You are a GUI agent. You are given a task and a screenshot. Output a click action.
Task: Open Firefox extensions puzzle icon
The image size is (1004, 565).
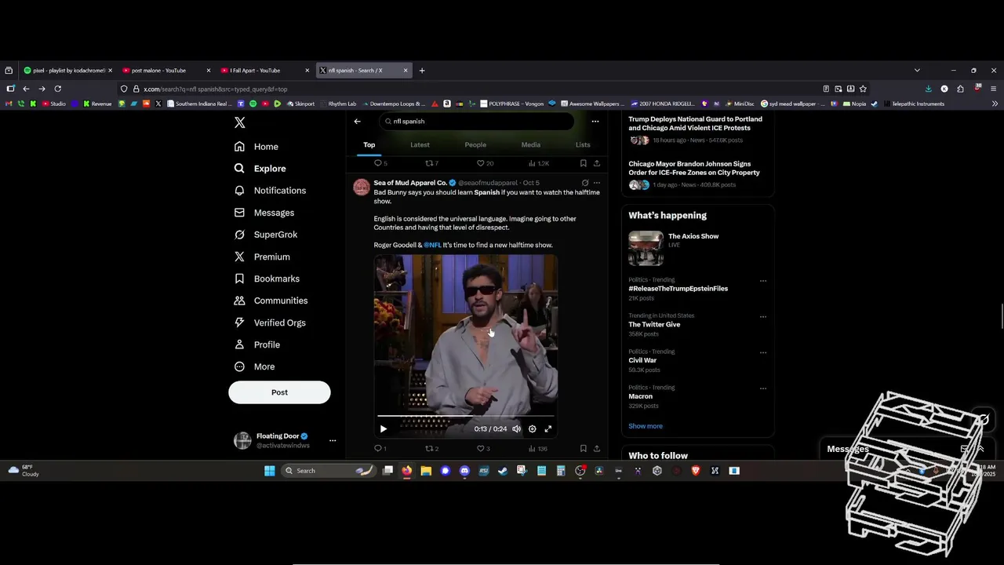pos(960,89)
